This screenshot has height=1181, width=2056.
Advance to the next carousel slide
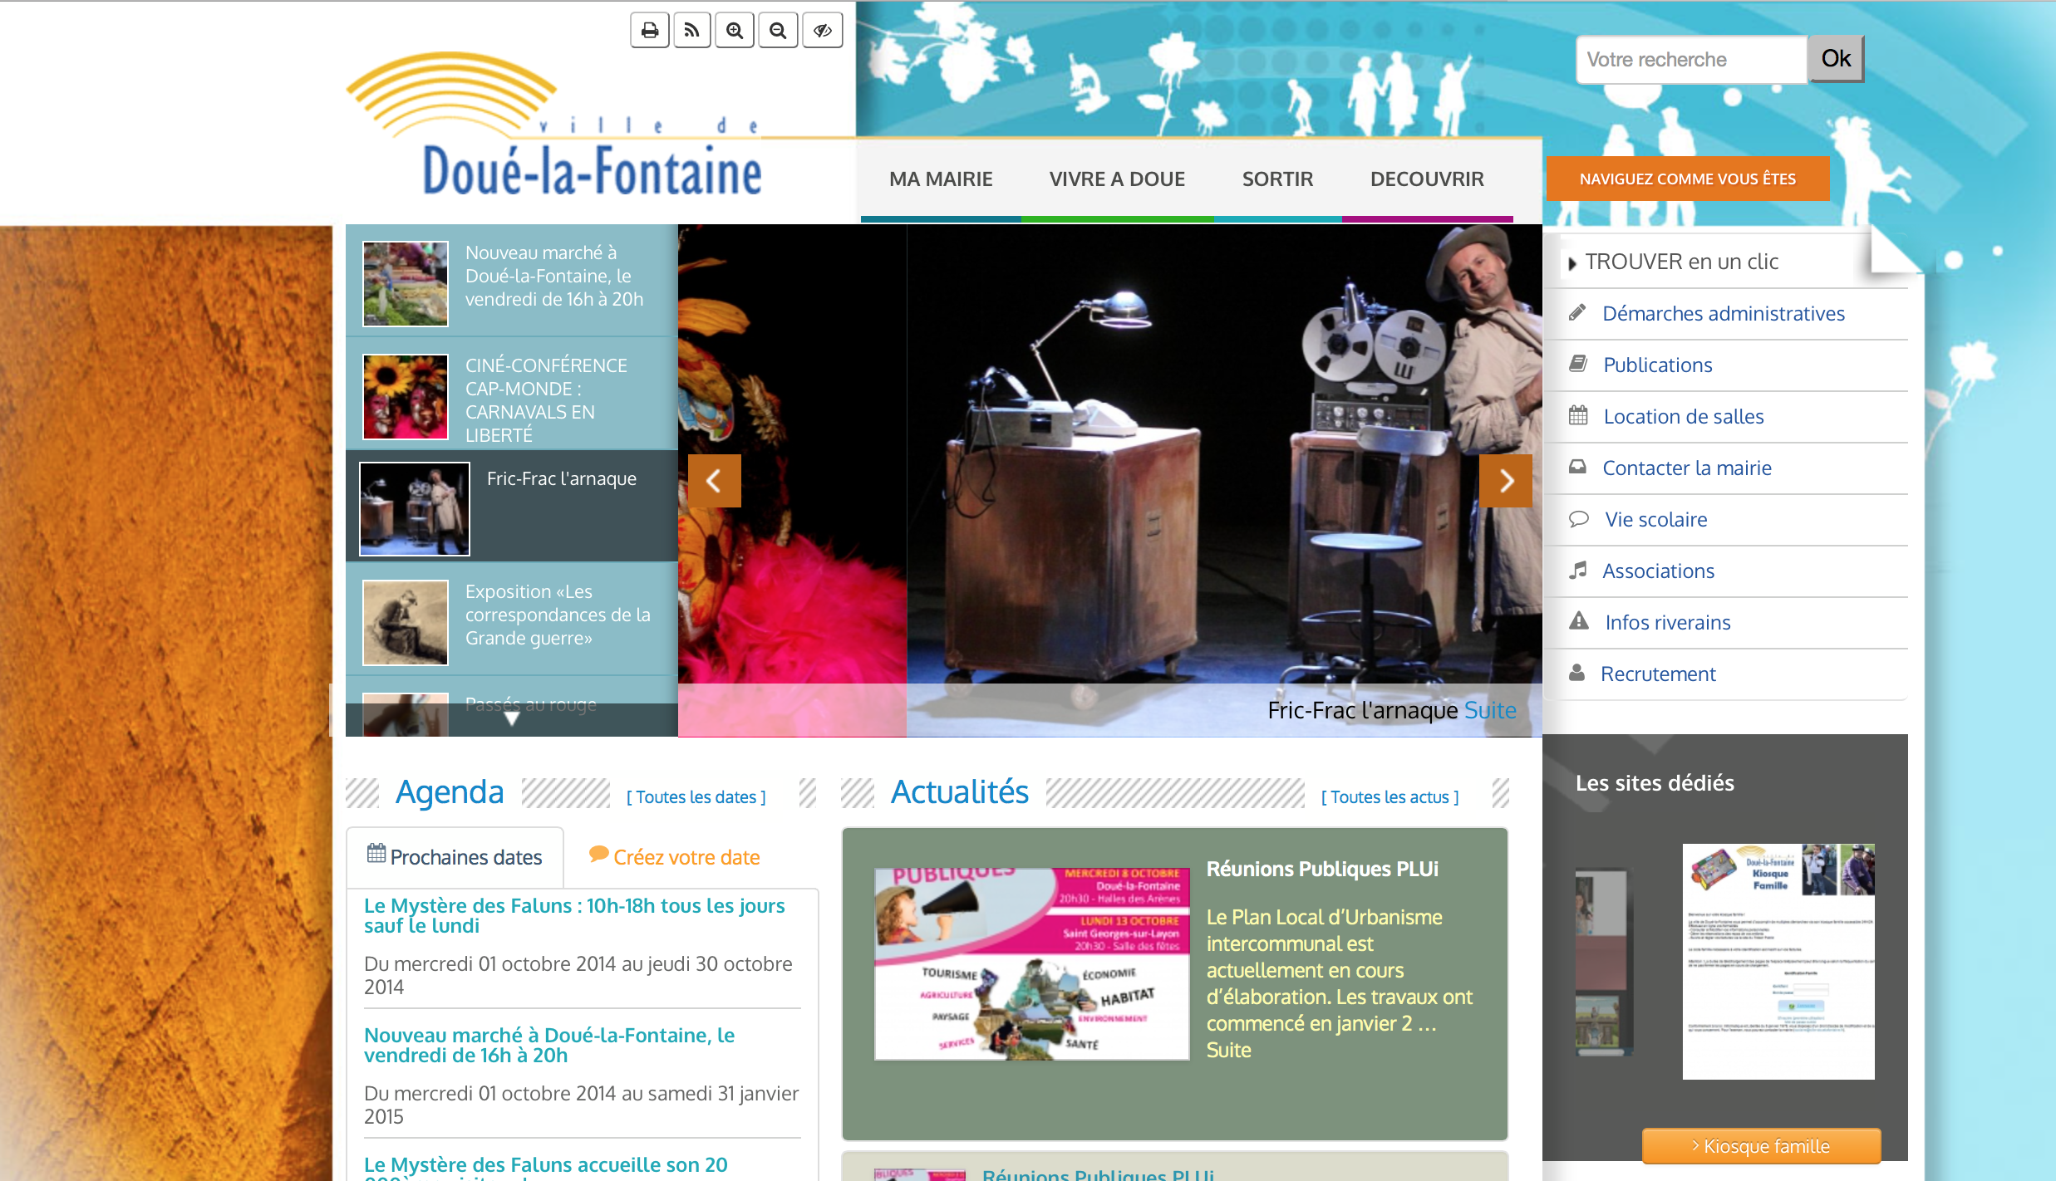pyautogui.click(x=1506, y=480)
